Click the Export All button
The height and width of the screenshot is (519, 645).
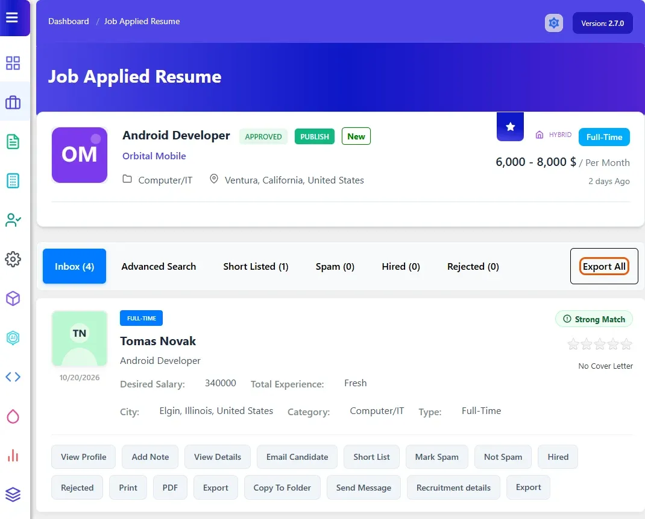(604, 266)
